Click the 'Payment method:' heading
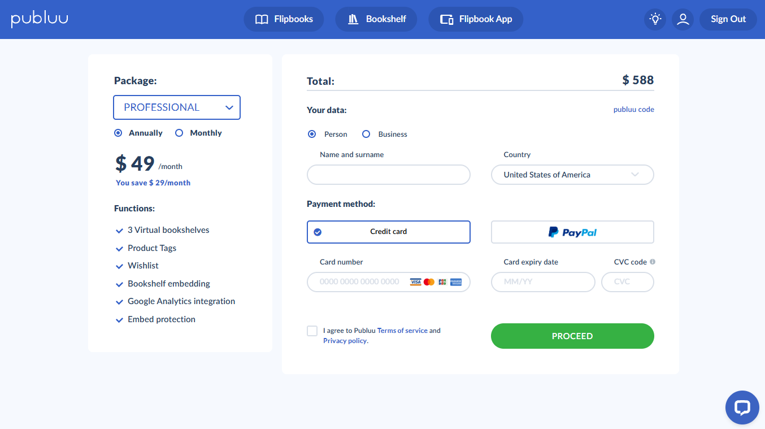The width and height of the screenshot is (765, 429). pyautogui.click(x=341, y=203)
